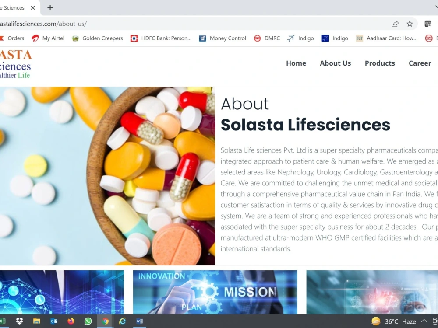Open Career in site navigation
This screenshot has width=438, height=328.
point(420,63)
